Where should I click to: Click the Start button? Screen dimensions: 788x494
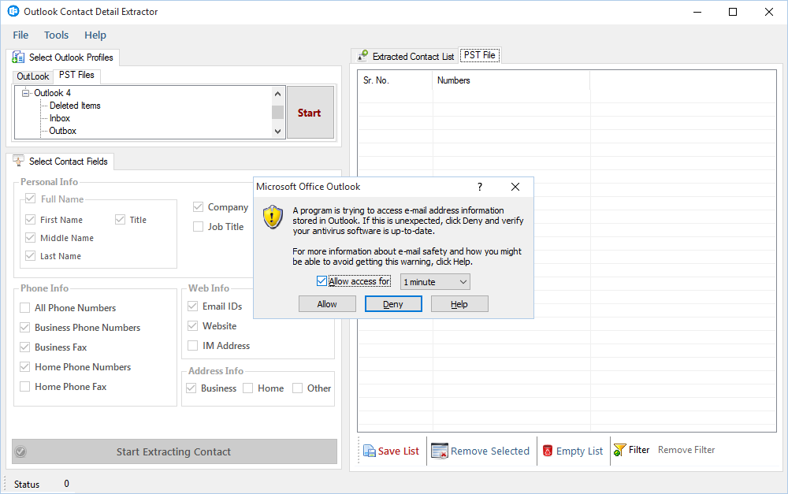point(310,113)
